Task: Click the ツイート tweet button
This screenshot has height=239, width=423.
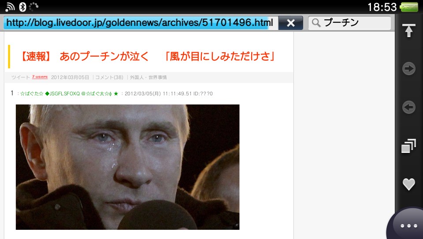Action: [x=21, y=77]
